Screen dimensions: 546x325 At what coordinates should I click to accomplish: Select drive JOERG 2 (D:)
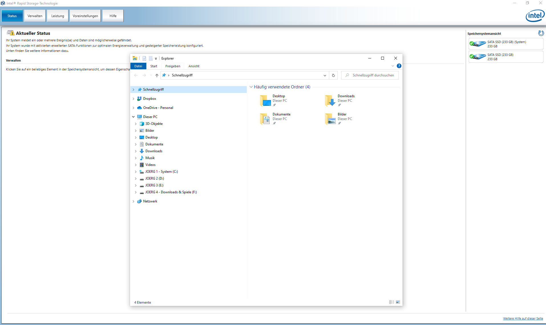coord(155,178)
